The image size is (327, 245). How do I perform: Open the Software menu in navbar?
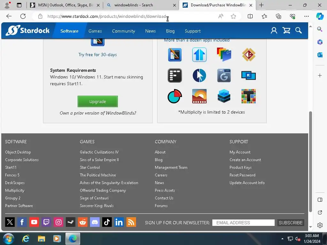coord(69,31)
